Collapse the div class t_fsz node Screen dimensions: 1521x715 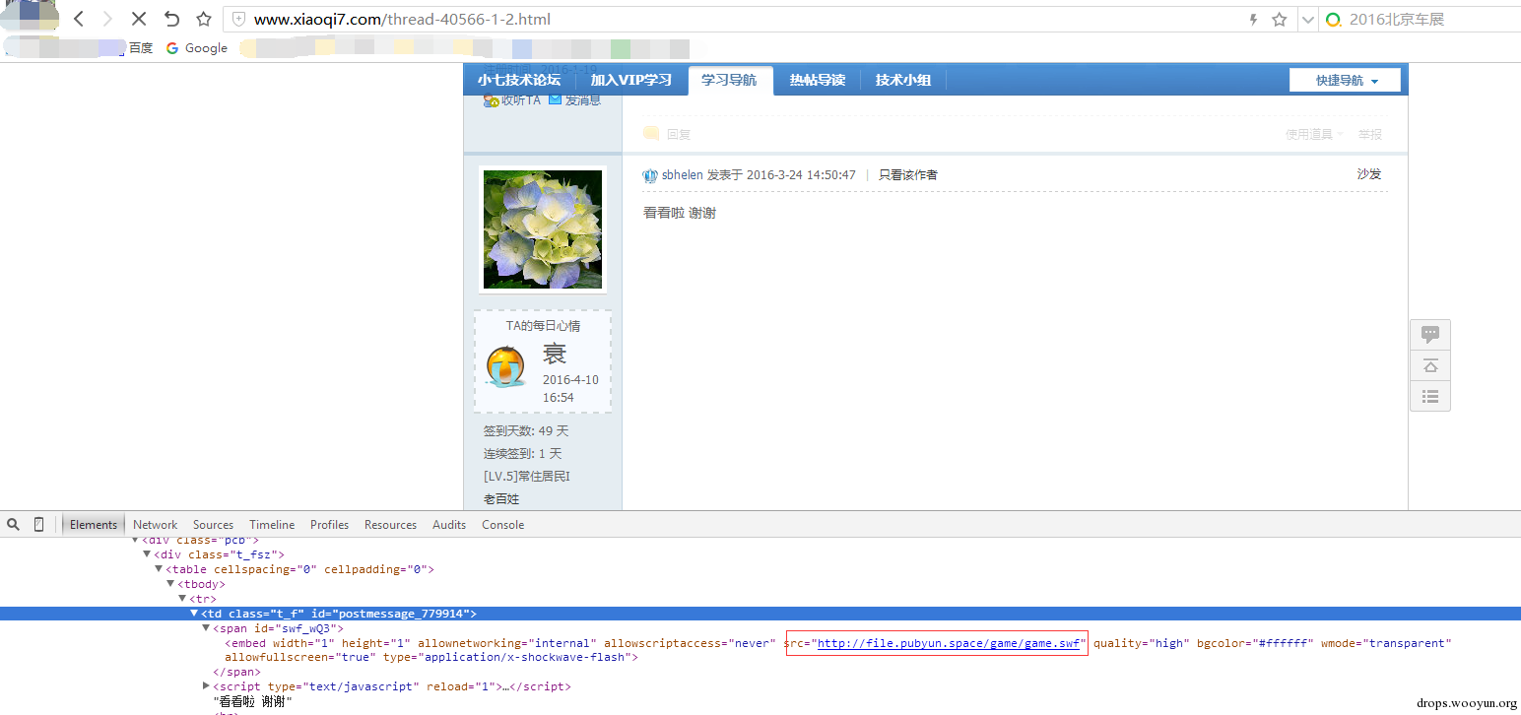(147, 554)
